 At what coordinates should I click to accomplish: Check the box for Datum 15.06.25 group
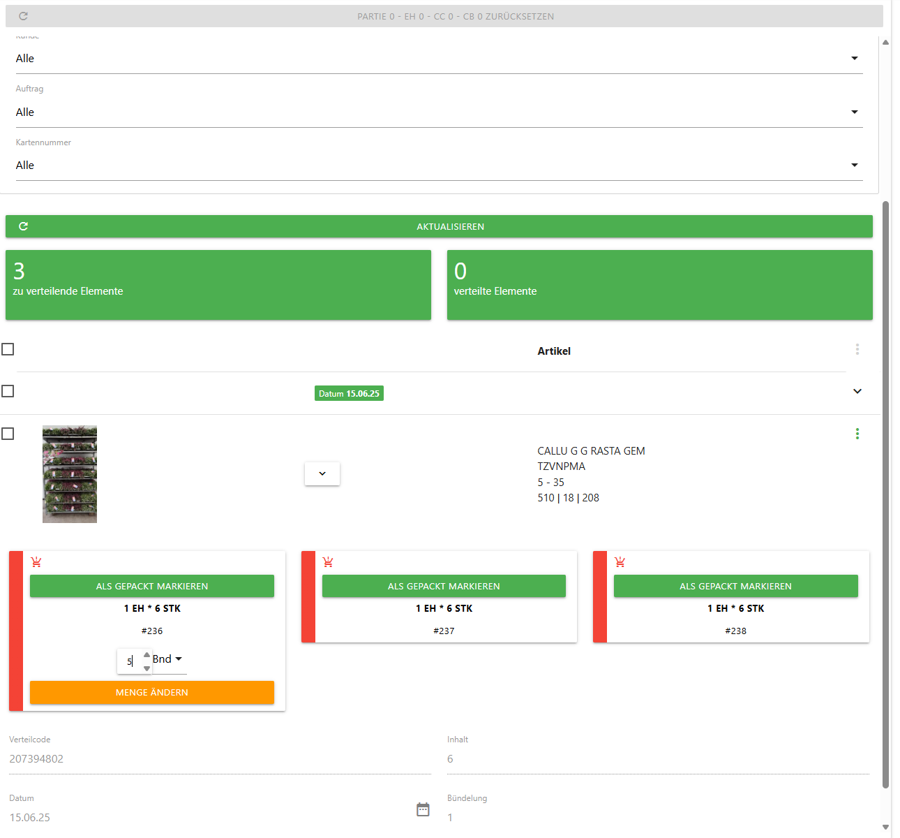point(8,391)
